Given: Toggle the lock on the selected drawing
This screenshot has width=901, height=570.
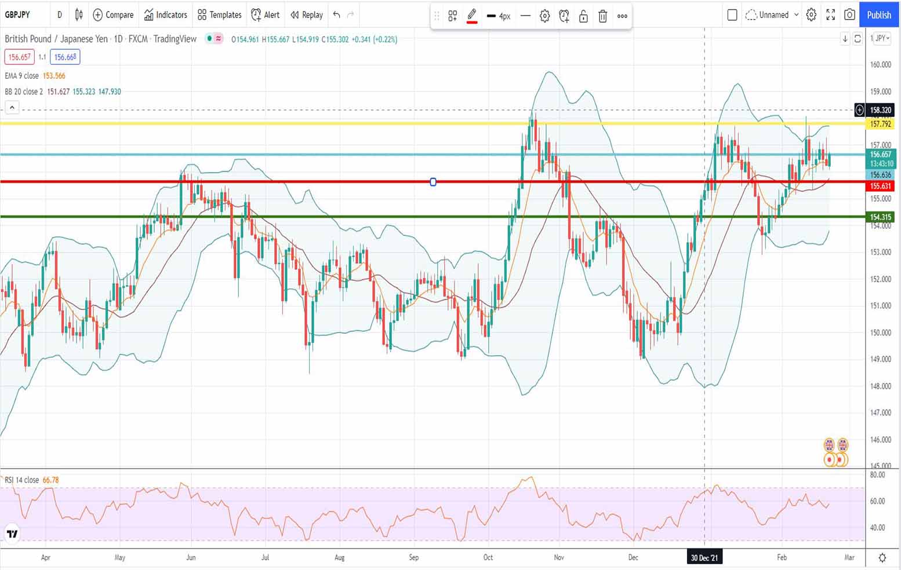Looking at the screenshot, I should [x=583, y=16].
